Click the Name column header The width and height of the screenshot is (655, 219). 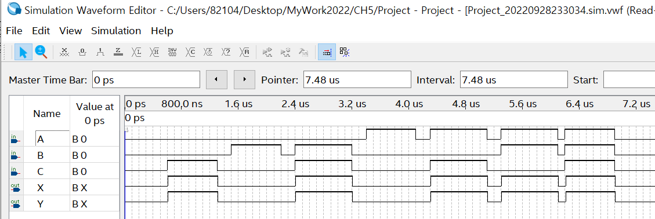click(47, 114)
